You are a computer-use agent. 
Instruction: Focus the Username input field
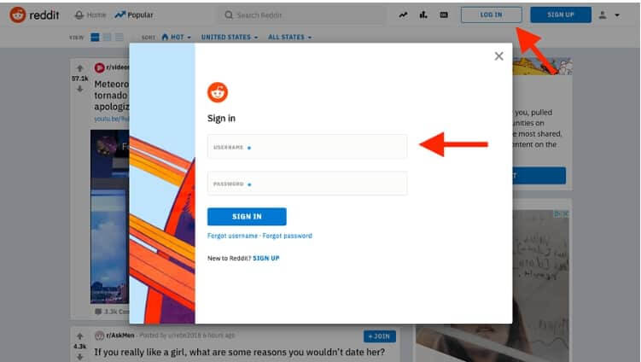(x=307, y=147)
